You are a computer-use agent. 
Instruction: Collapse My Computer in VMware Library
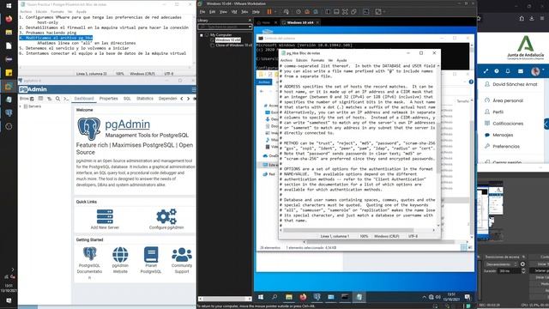click(202, 35)
